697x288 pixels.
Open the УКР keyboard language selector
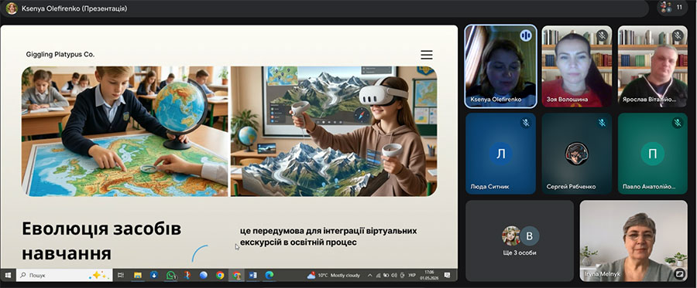[x=412, y=275]
